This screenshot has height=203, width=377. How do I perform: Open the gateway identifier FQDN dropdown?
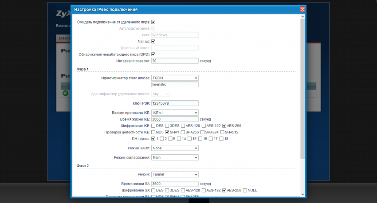tap(175, 78)
